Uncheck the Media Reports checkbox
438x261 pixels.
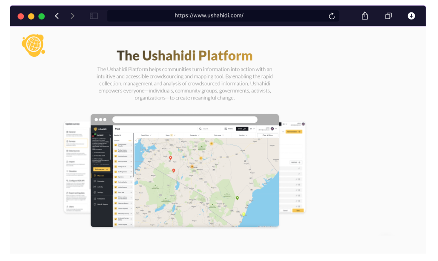click(x=116, y=187)
